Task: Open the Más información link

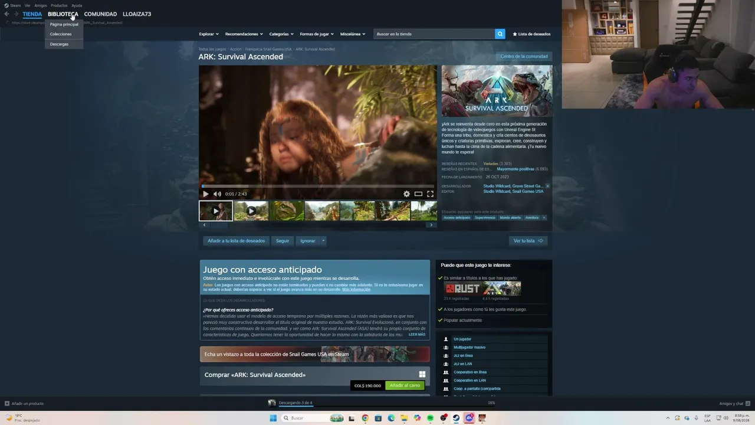Action: (x=356, y=289)
